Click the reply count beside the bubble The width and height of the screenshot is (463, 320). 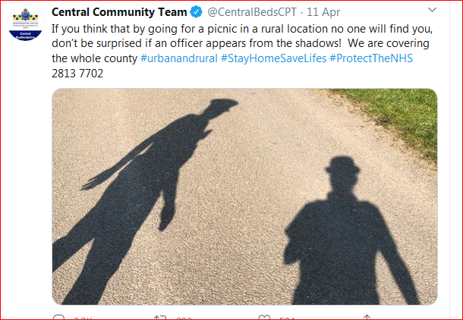click(x=83, y=318)
